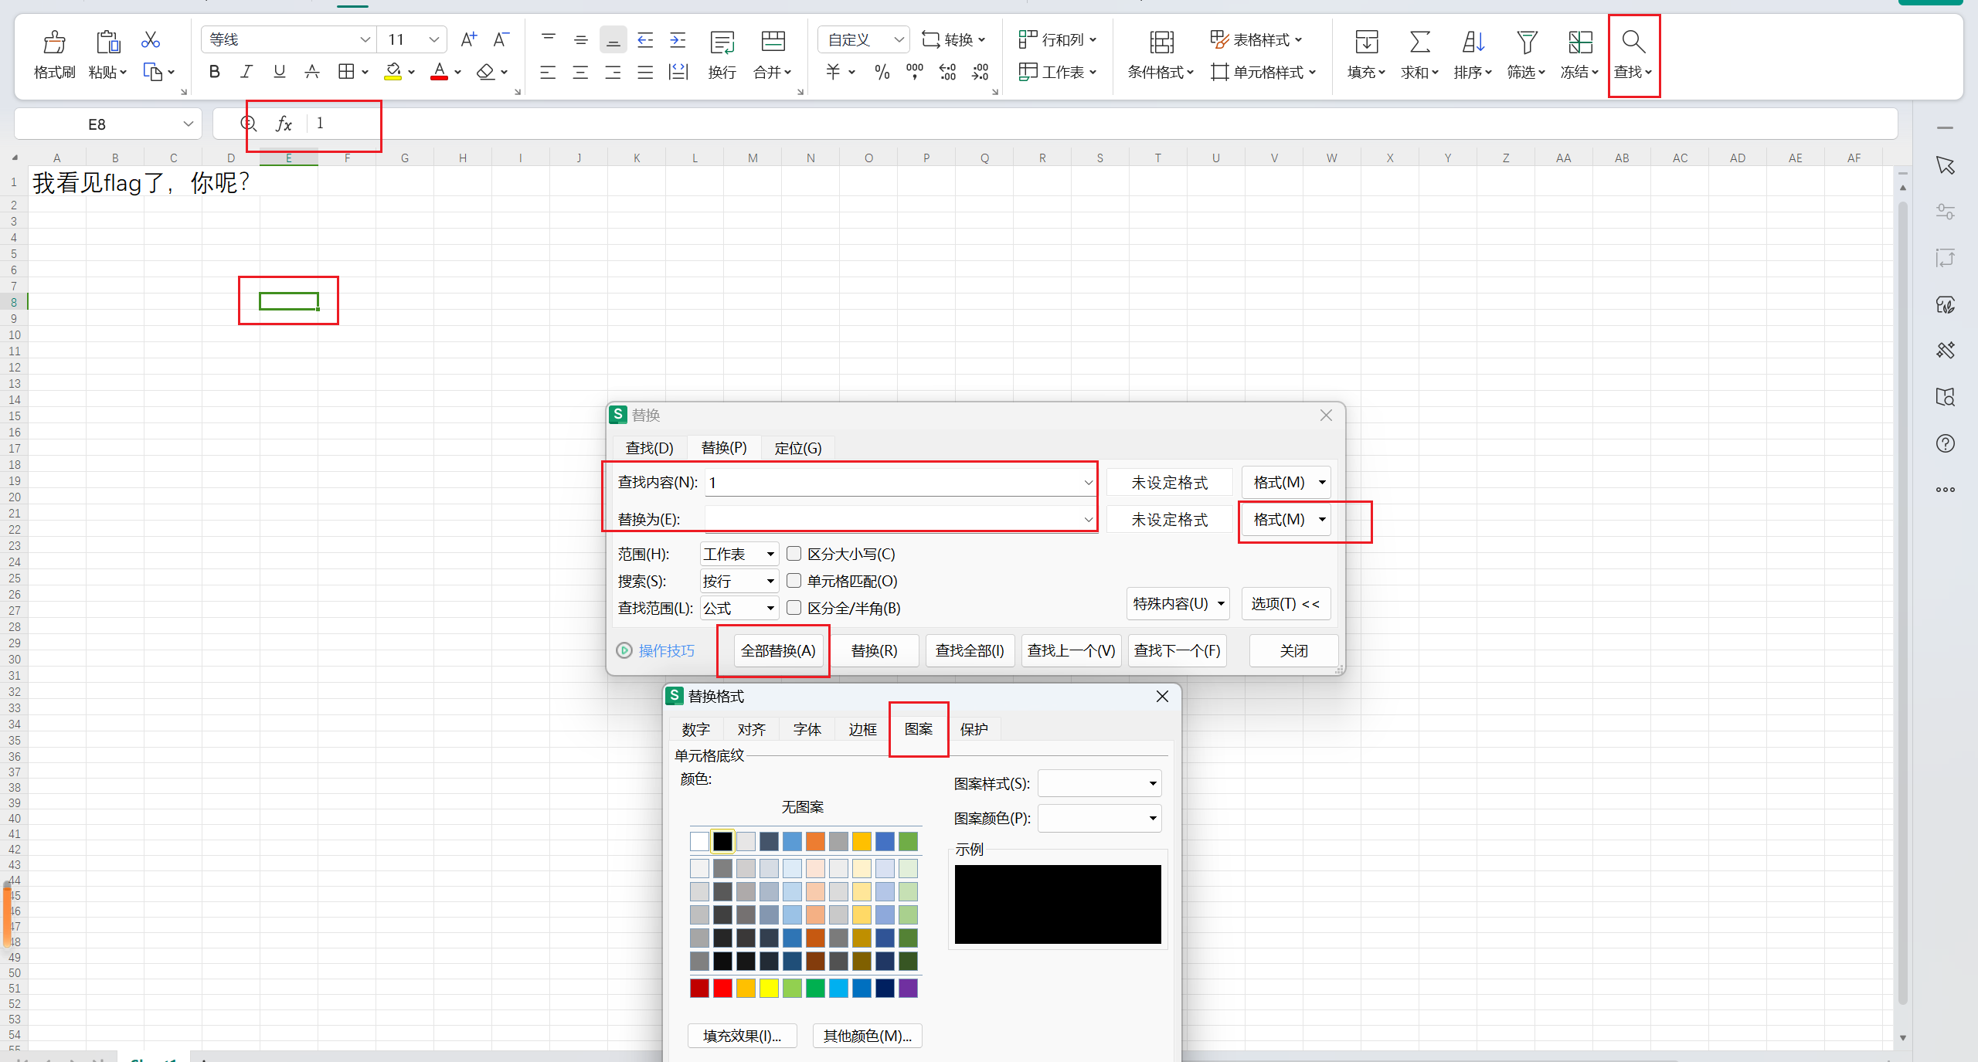
Task: Click the 替换(R) button
Action: (874, 650)
